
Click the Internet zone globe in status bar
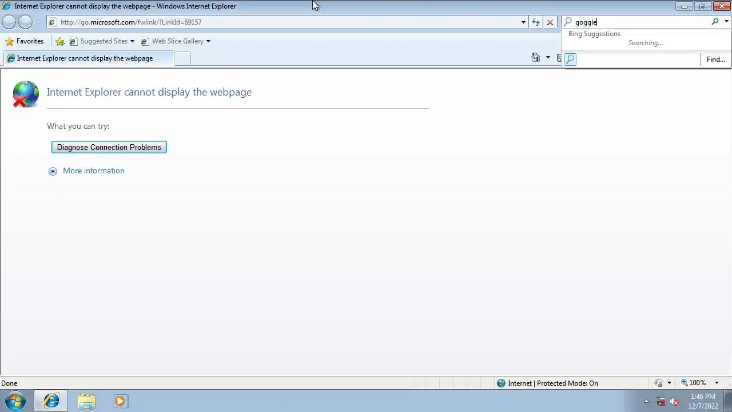coord(502,383)
